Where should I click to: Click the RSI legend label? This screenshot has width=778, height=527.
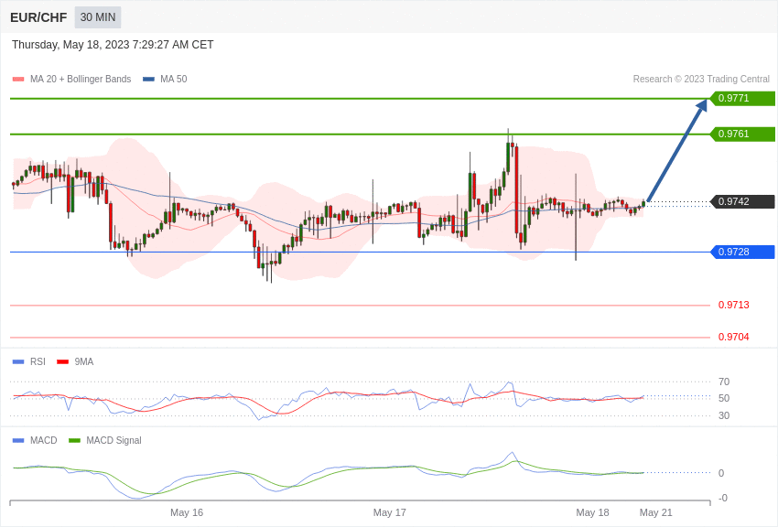[x=38, y=362]
